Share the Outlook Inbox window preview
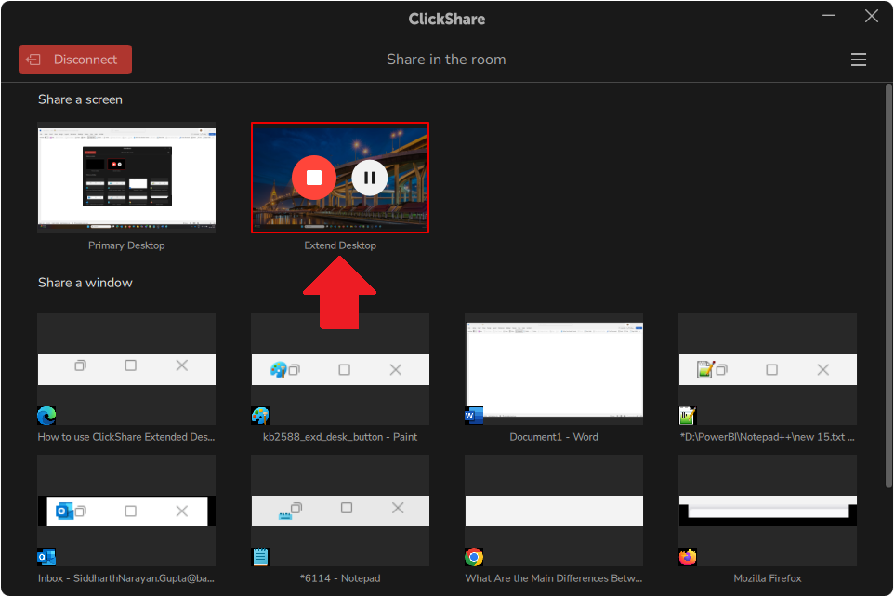The image size is (894, 597). [x=126, y=511]
